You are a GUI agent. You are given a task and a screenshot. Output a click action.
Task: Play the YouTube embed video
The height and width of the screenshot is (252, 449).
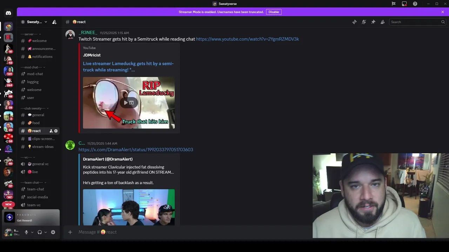tap(126, 103)
